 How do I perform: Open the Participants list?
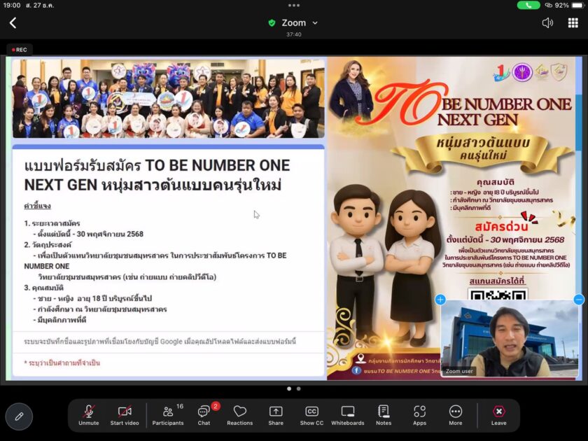pos(168,414)
